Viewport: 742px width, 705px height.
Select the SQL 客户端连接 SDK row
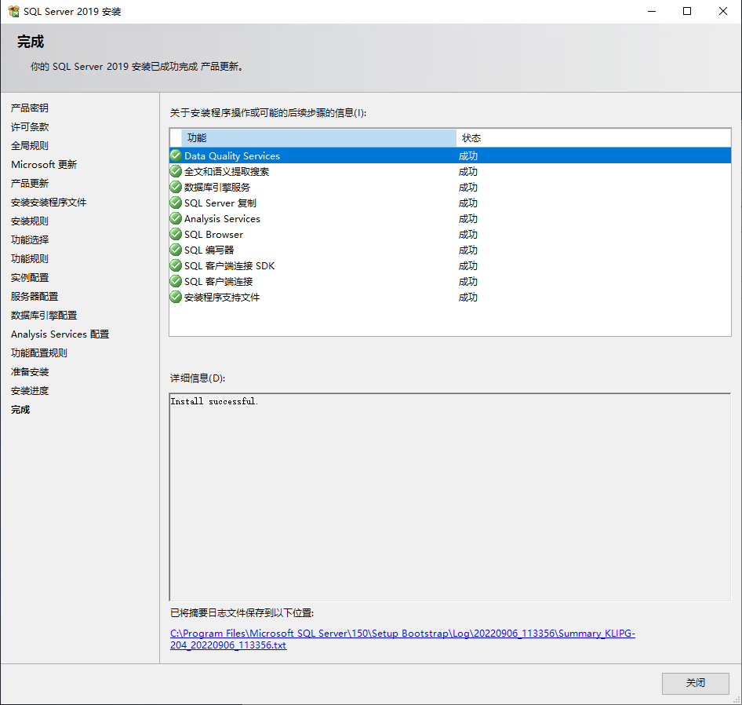pos(450,266)
